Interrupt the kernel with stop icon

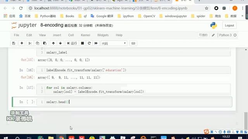83,43
